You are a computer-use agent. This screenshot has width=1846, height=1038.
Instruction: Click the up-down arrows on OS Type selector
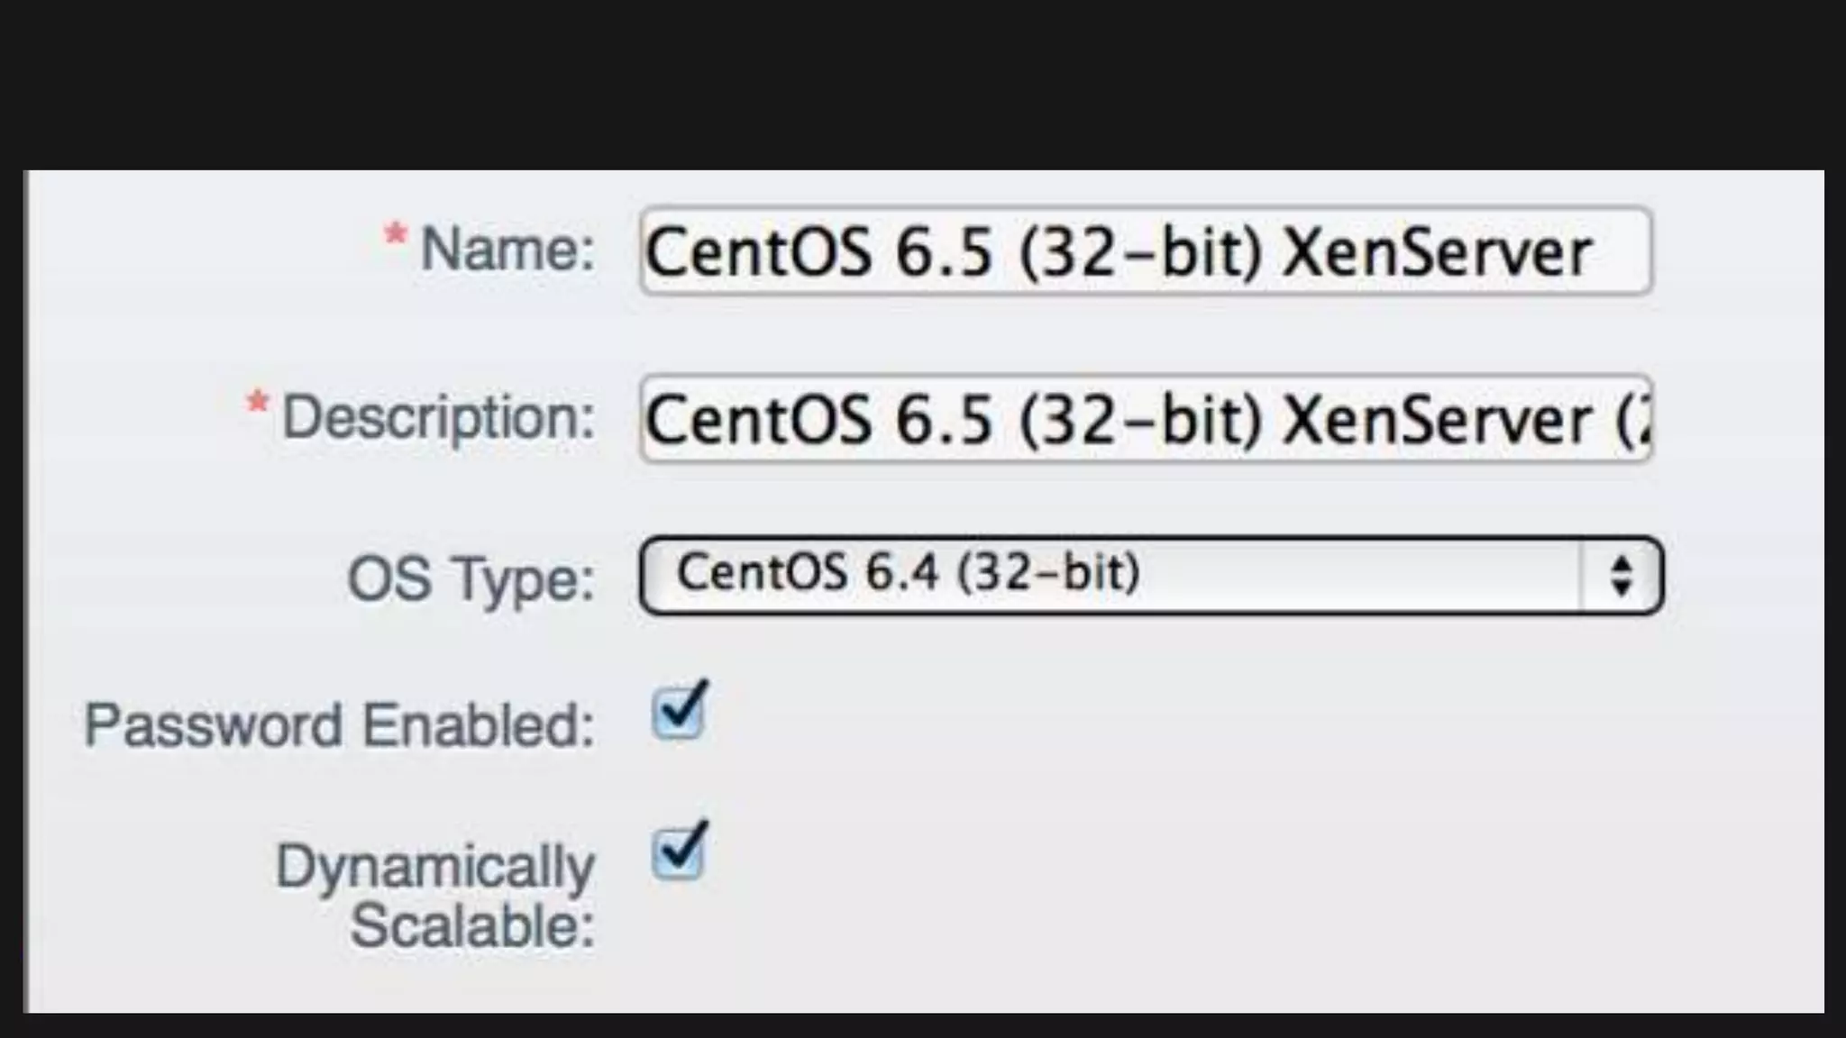point(1622,576)
